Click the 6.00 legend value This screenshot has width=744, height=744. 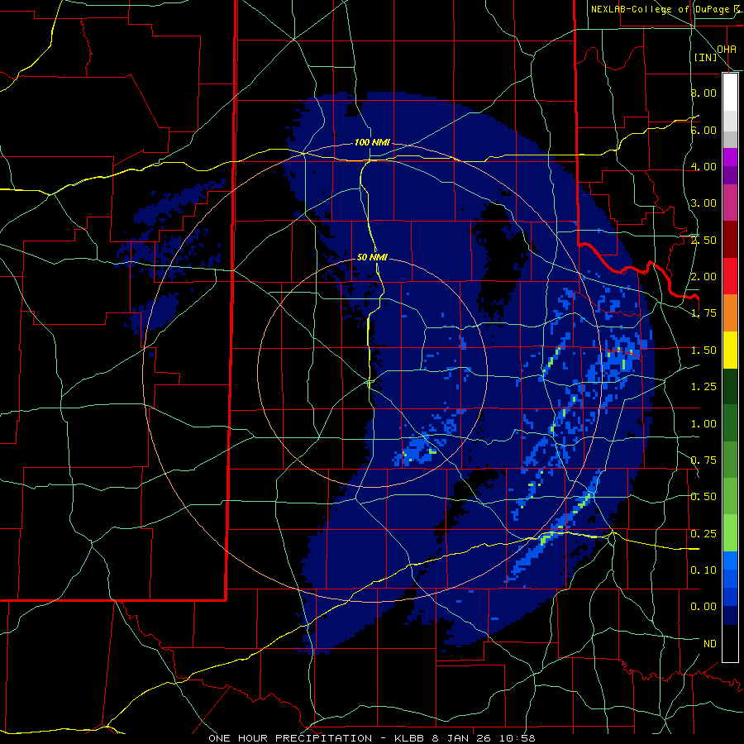click(x=703, y=130)
